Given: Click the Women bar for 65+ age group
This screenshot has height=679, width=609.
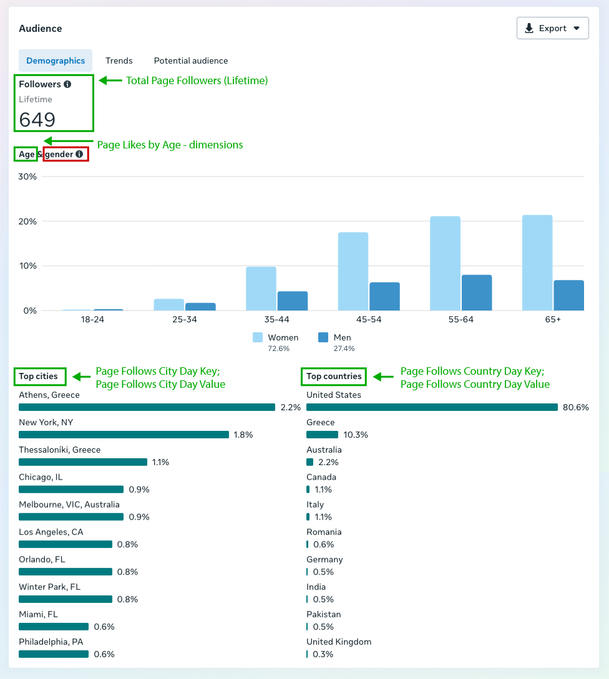Looking at the screenshot, I should (x=537, y=262).
